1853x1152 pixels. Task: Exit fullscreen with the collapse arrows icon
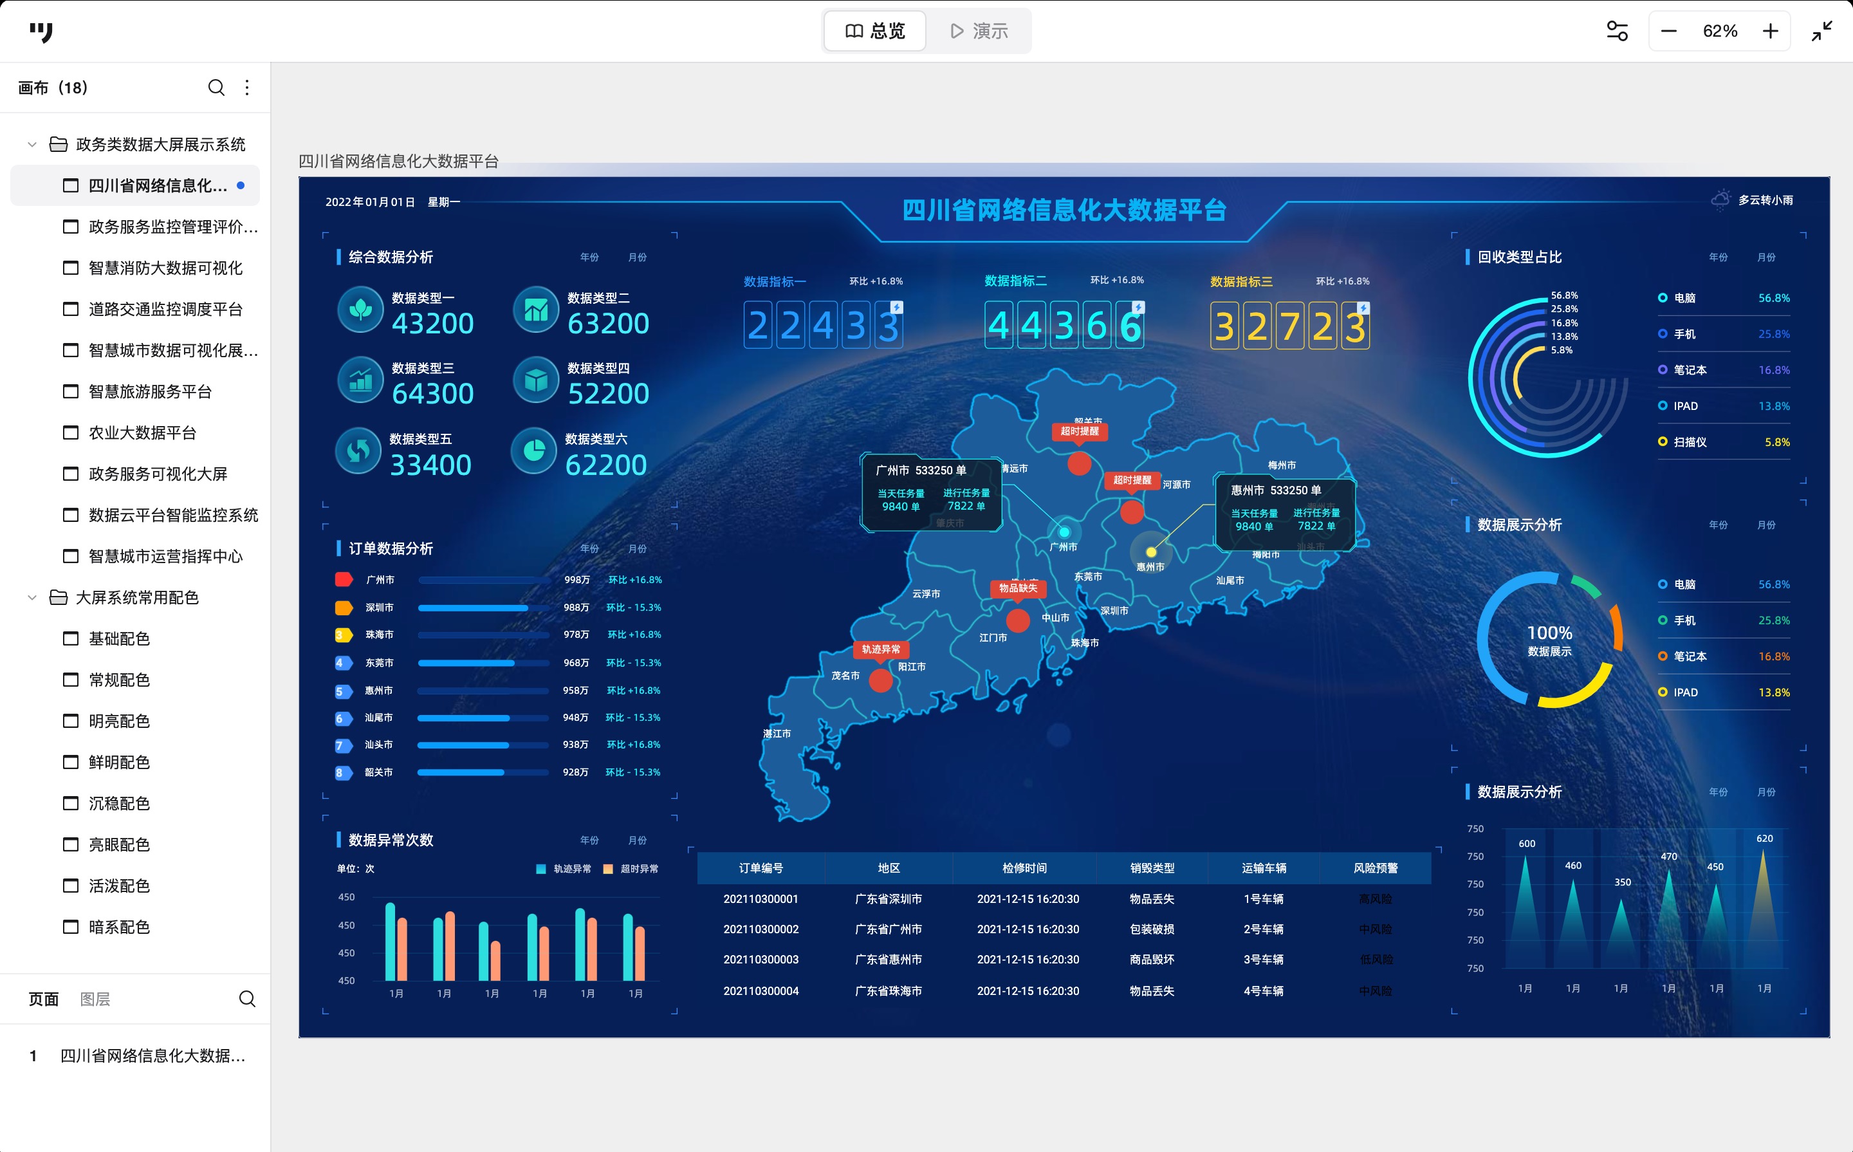[1821, 32]
